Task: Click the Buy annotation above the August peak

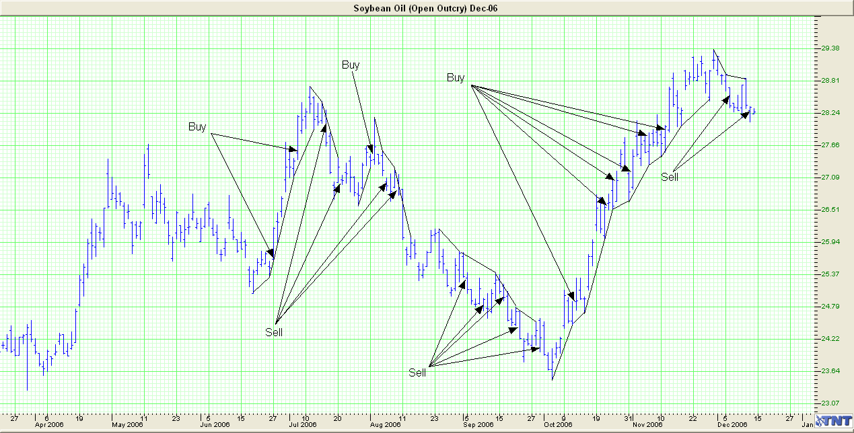Action: (351, 65)
